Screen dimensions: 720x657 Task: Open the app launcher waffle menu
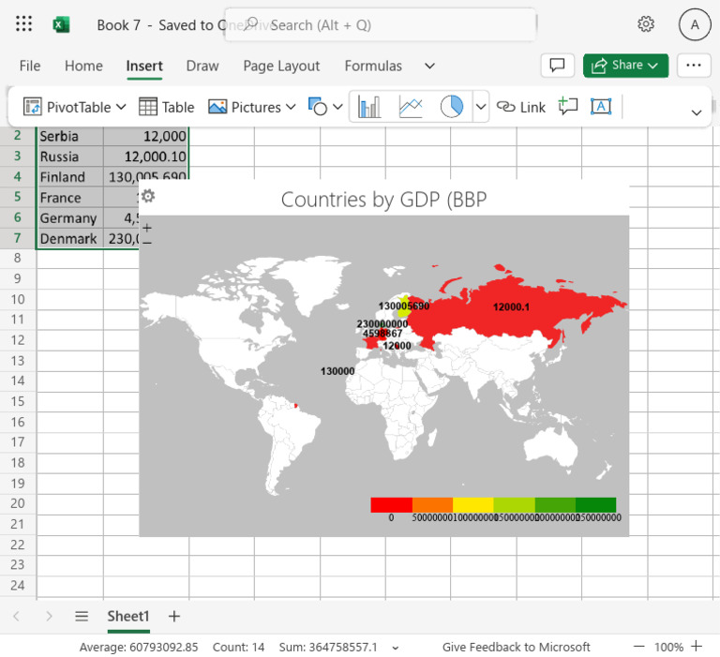click(24, 25)
